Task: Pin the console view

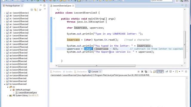Action: (x=167, y=72)
